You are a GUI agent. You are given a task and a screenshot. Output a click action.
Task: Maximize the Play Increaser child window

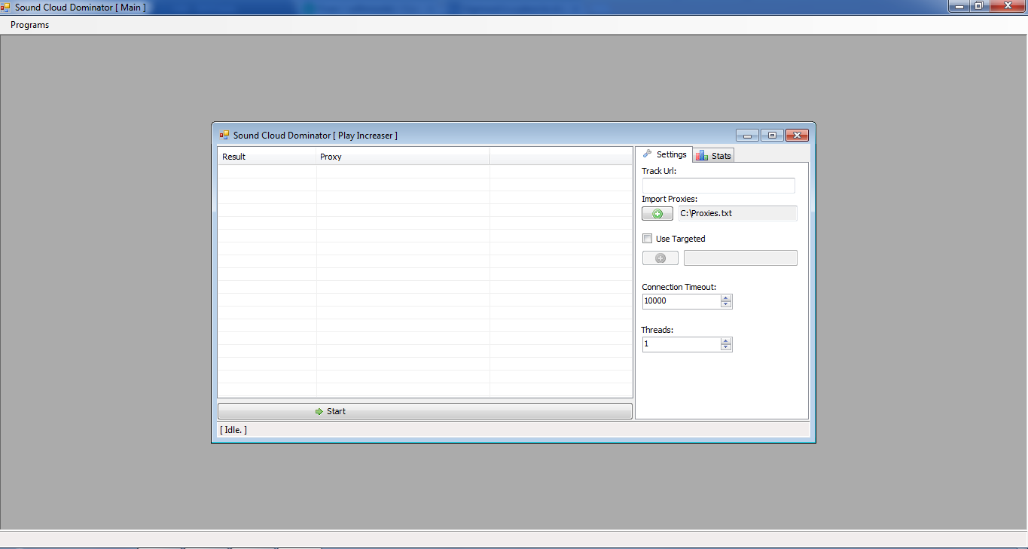(772, 136)
